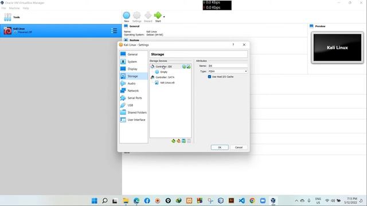This screenshot has height=206, width=367.
Task: Open USB settings category
Action: coord(134,105)
